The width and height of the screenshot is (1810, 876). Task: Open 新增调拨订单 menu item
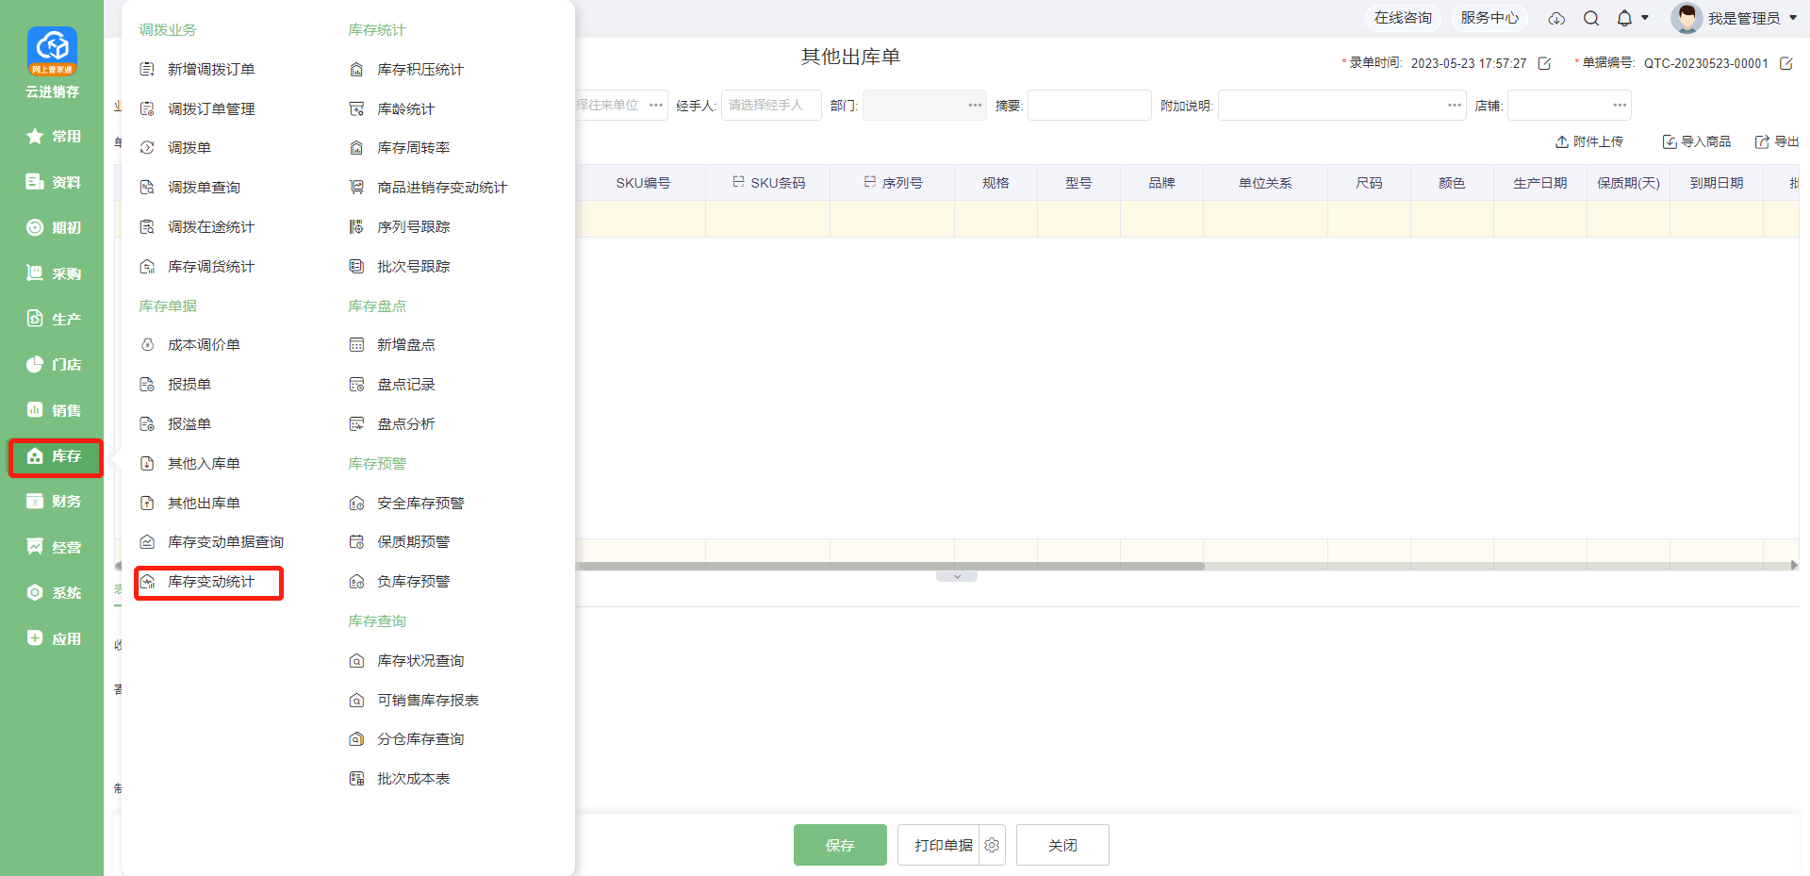(198, 69)
